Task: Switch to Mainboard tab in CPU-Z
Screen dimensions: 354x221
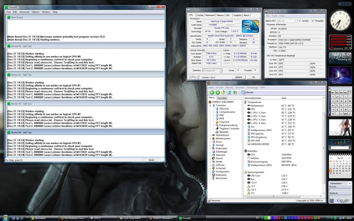Action: (210, 15)
